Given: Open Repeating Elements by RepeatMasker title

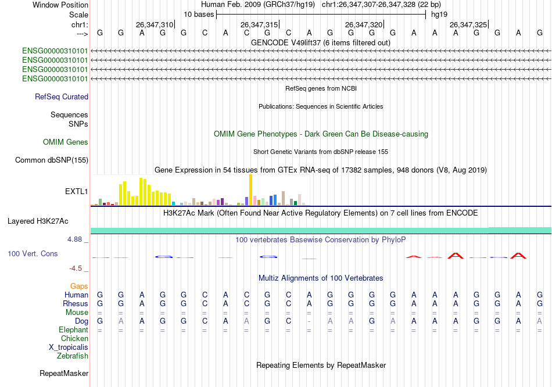Looking at the screenshot, I should [x=321, y=365].
